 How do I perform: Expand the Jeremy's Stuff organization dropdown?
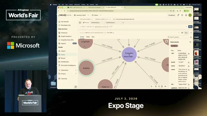[88, 15]
